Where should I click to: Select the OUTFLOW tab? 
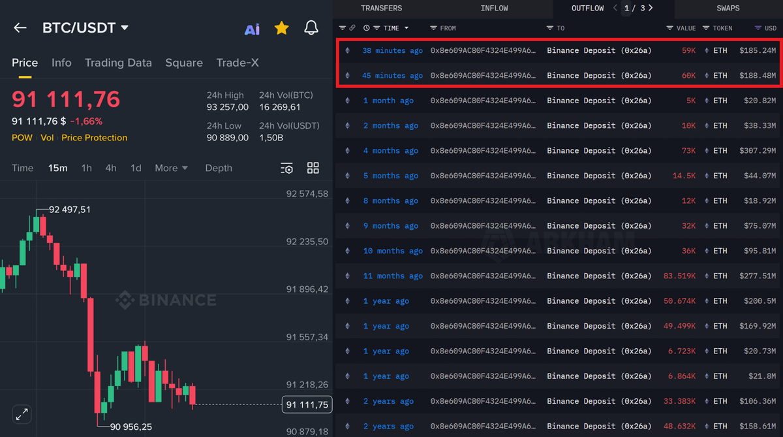(588, 8)
